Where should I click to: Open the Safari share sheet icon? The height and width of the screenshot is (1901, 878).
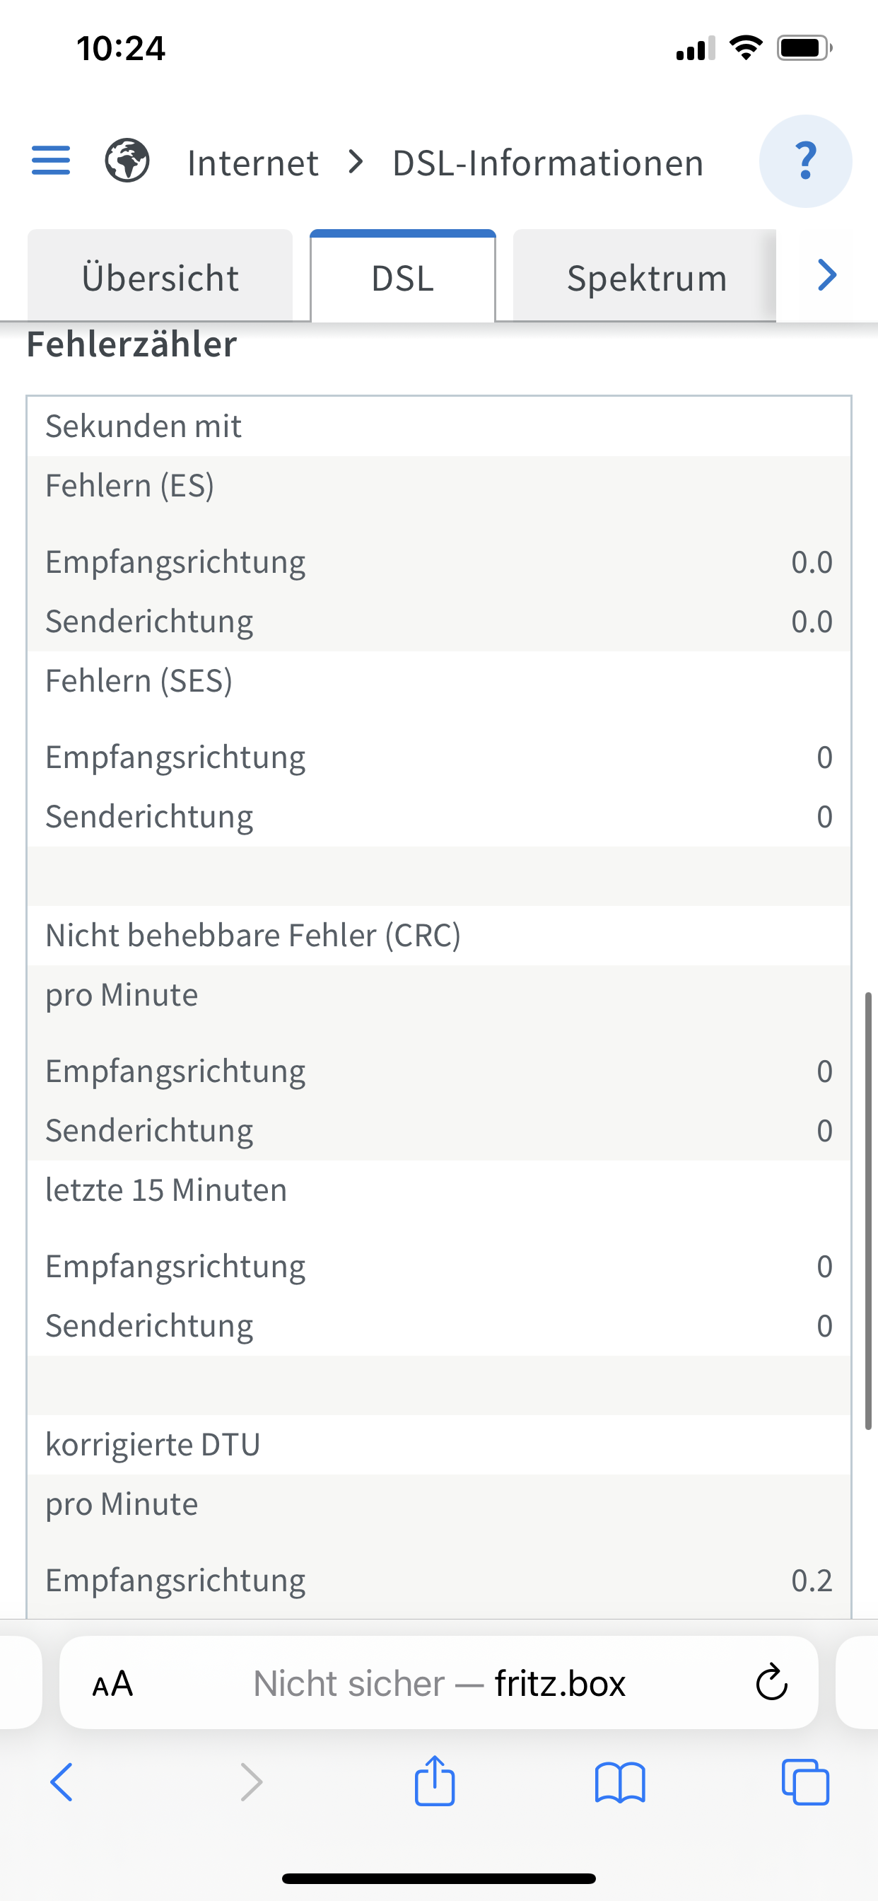click(x=435, y=1781)
